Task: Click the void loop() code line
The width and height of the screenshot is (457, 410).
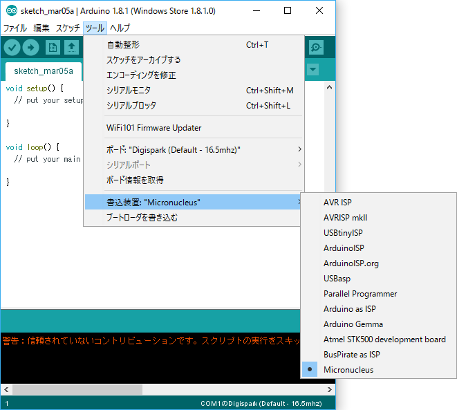Action: click(32, 147)
